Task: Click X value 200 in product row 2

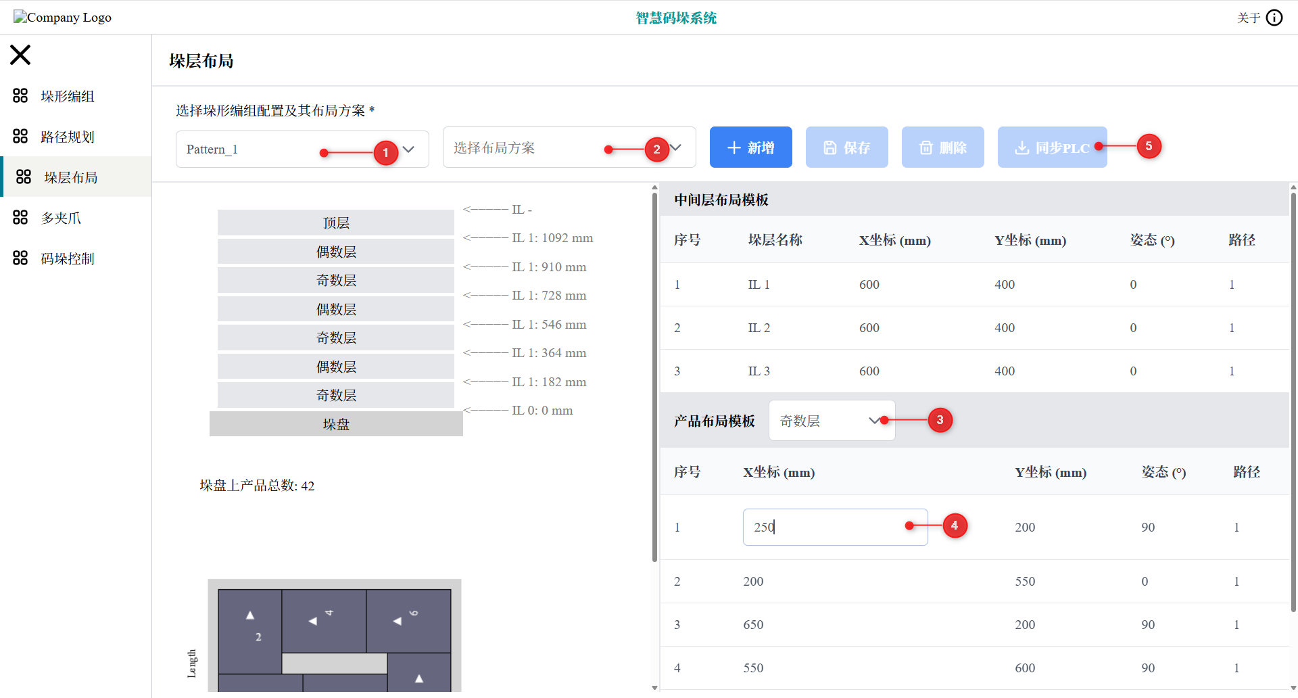Action: point(753,582)
